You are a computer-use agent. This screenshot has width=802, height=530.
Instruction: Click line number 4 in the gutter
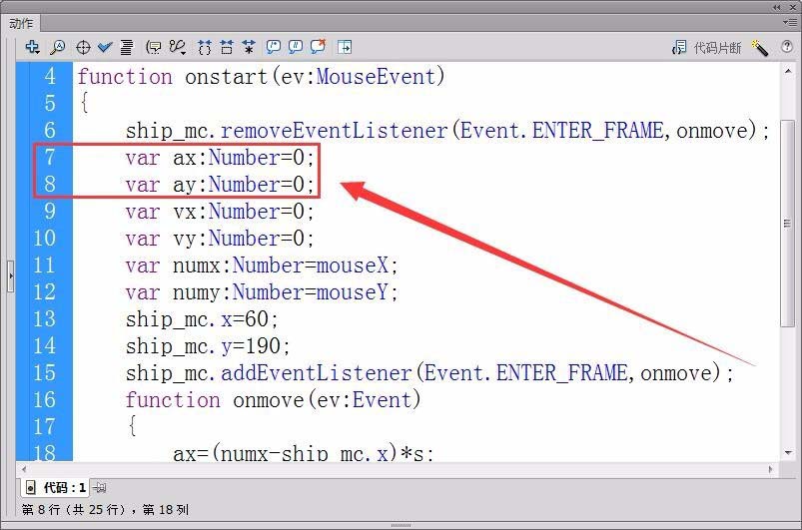tap(50, 76)
